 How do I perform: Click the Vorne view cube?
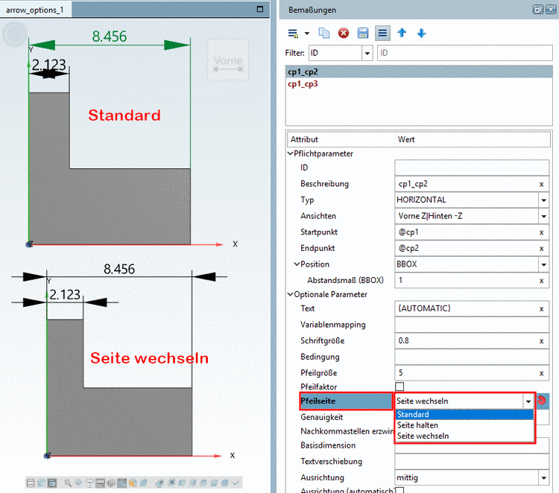point(228,60)
